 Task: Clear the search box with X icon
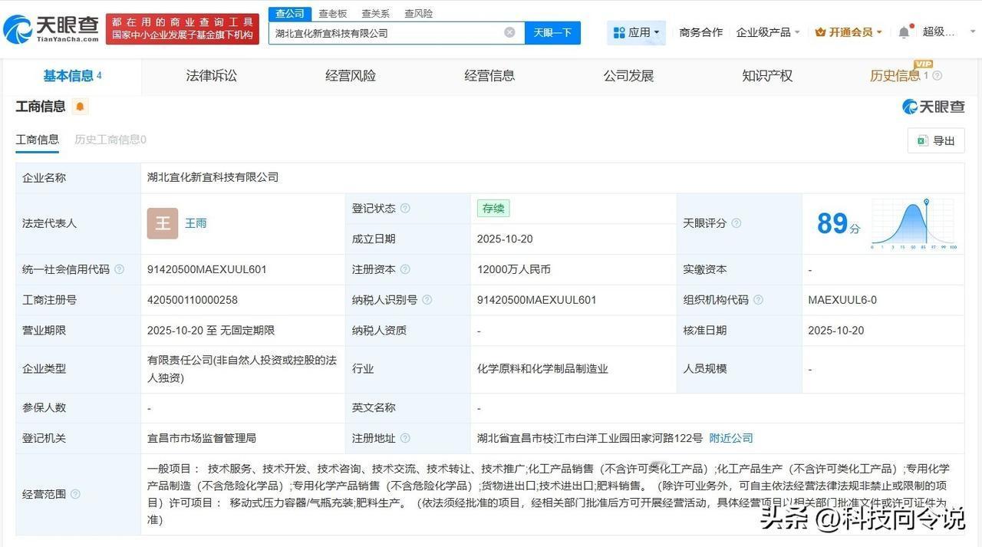tap(509, 32)
